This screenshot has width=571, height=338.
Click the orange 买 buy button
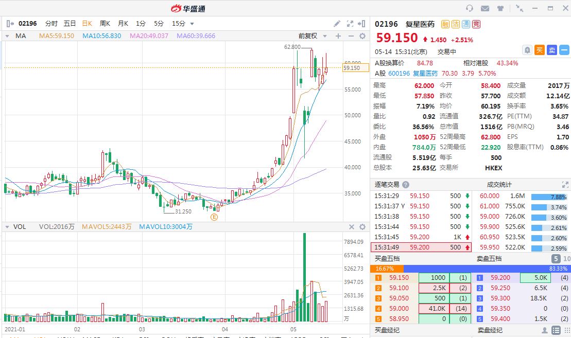pyautogui.click(x=539, y=50)
